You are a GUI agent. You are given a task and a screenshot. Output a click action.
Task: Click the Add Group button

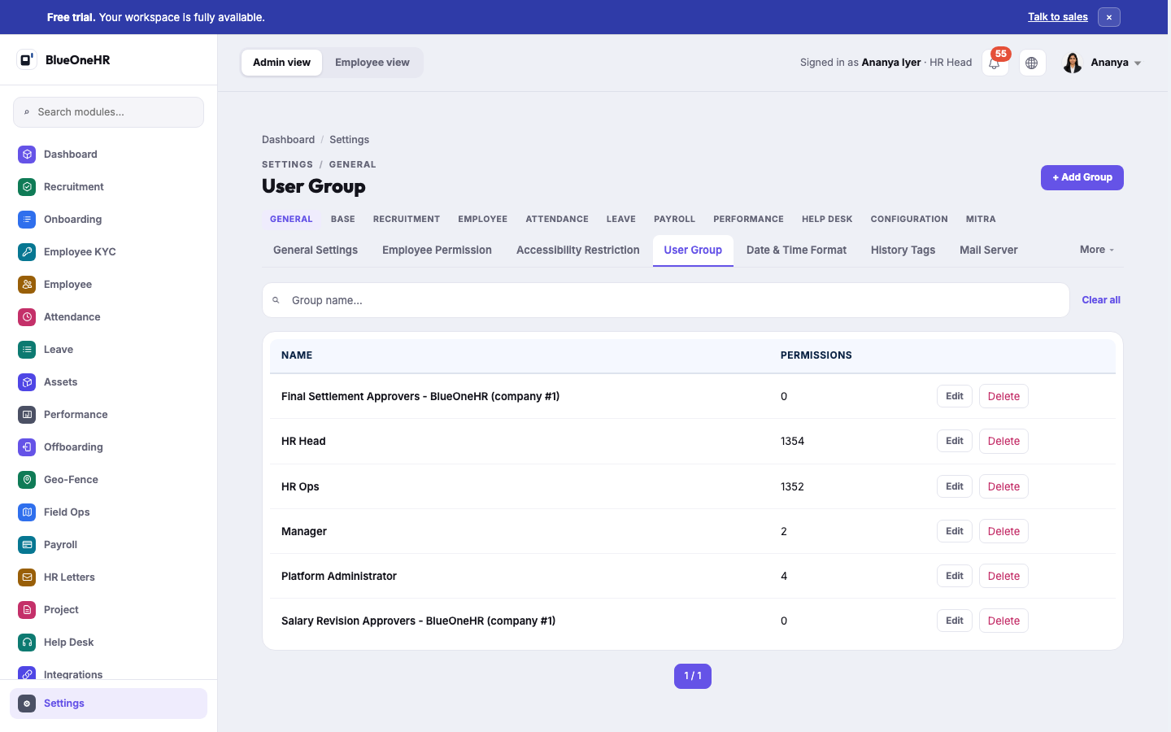point(1082,177)
